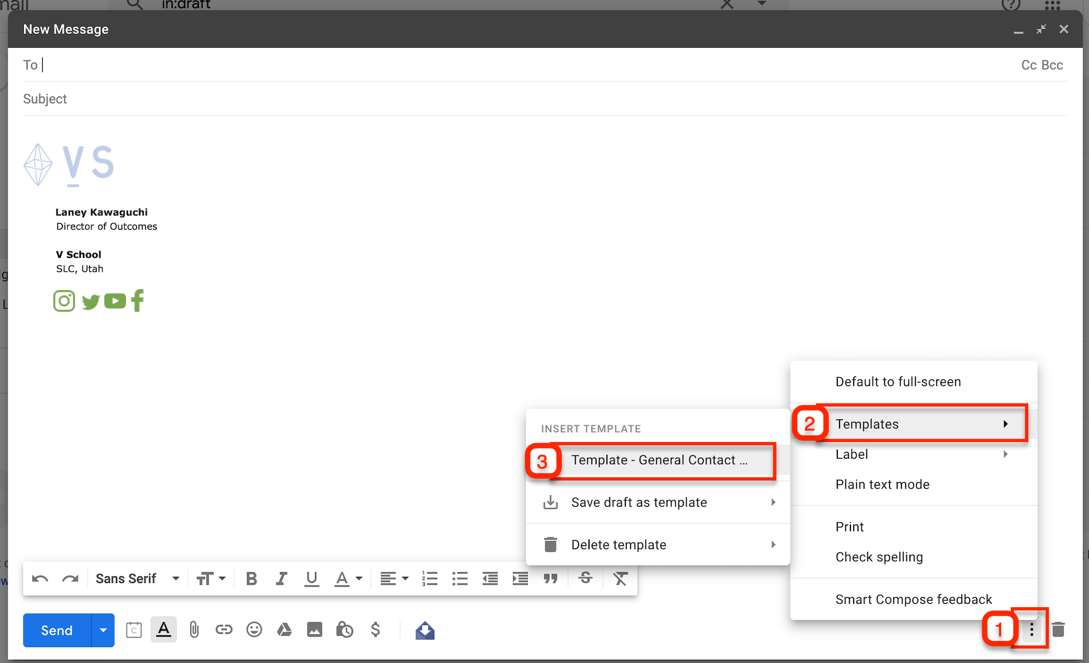Viewport: 1089px width, 663px height.
Task: Undo the last edit
Action: pos(39,578)
